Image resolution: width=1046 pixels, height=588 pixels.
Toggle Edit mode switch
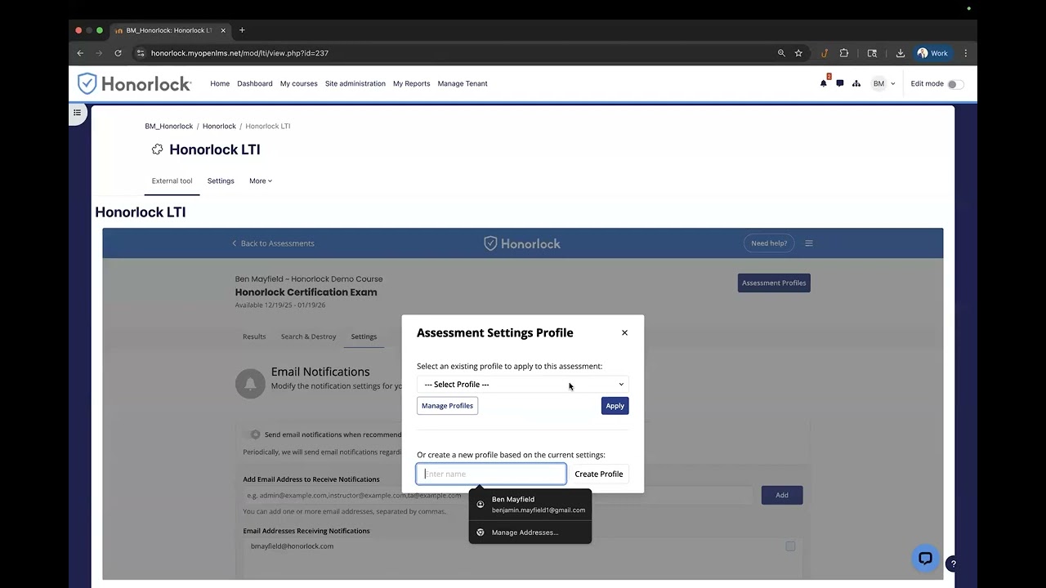[954, 84]
